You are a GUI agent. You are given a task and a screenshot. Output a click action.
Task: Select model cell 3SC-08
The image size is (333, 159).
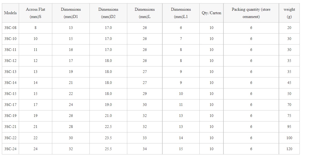(10, 28)
